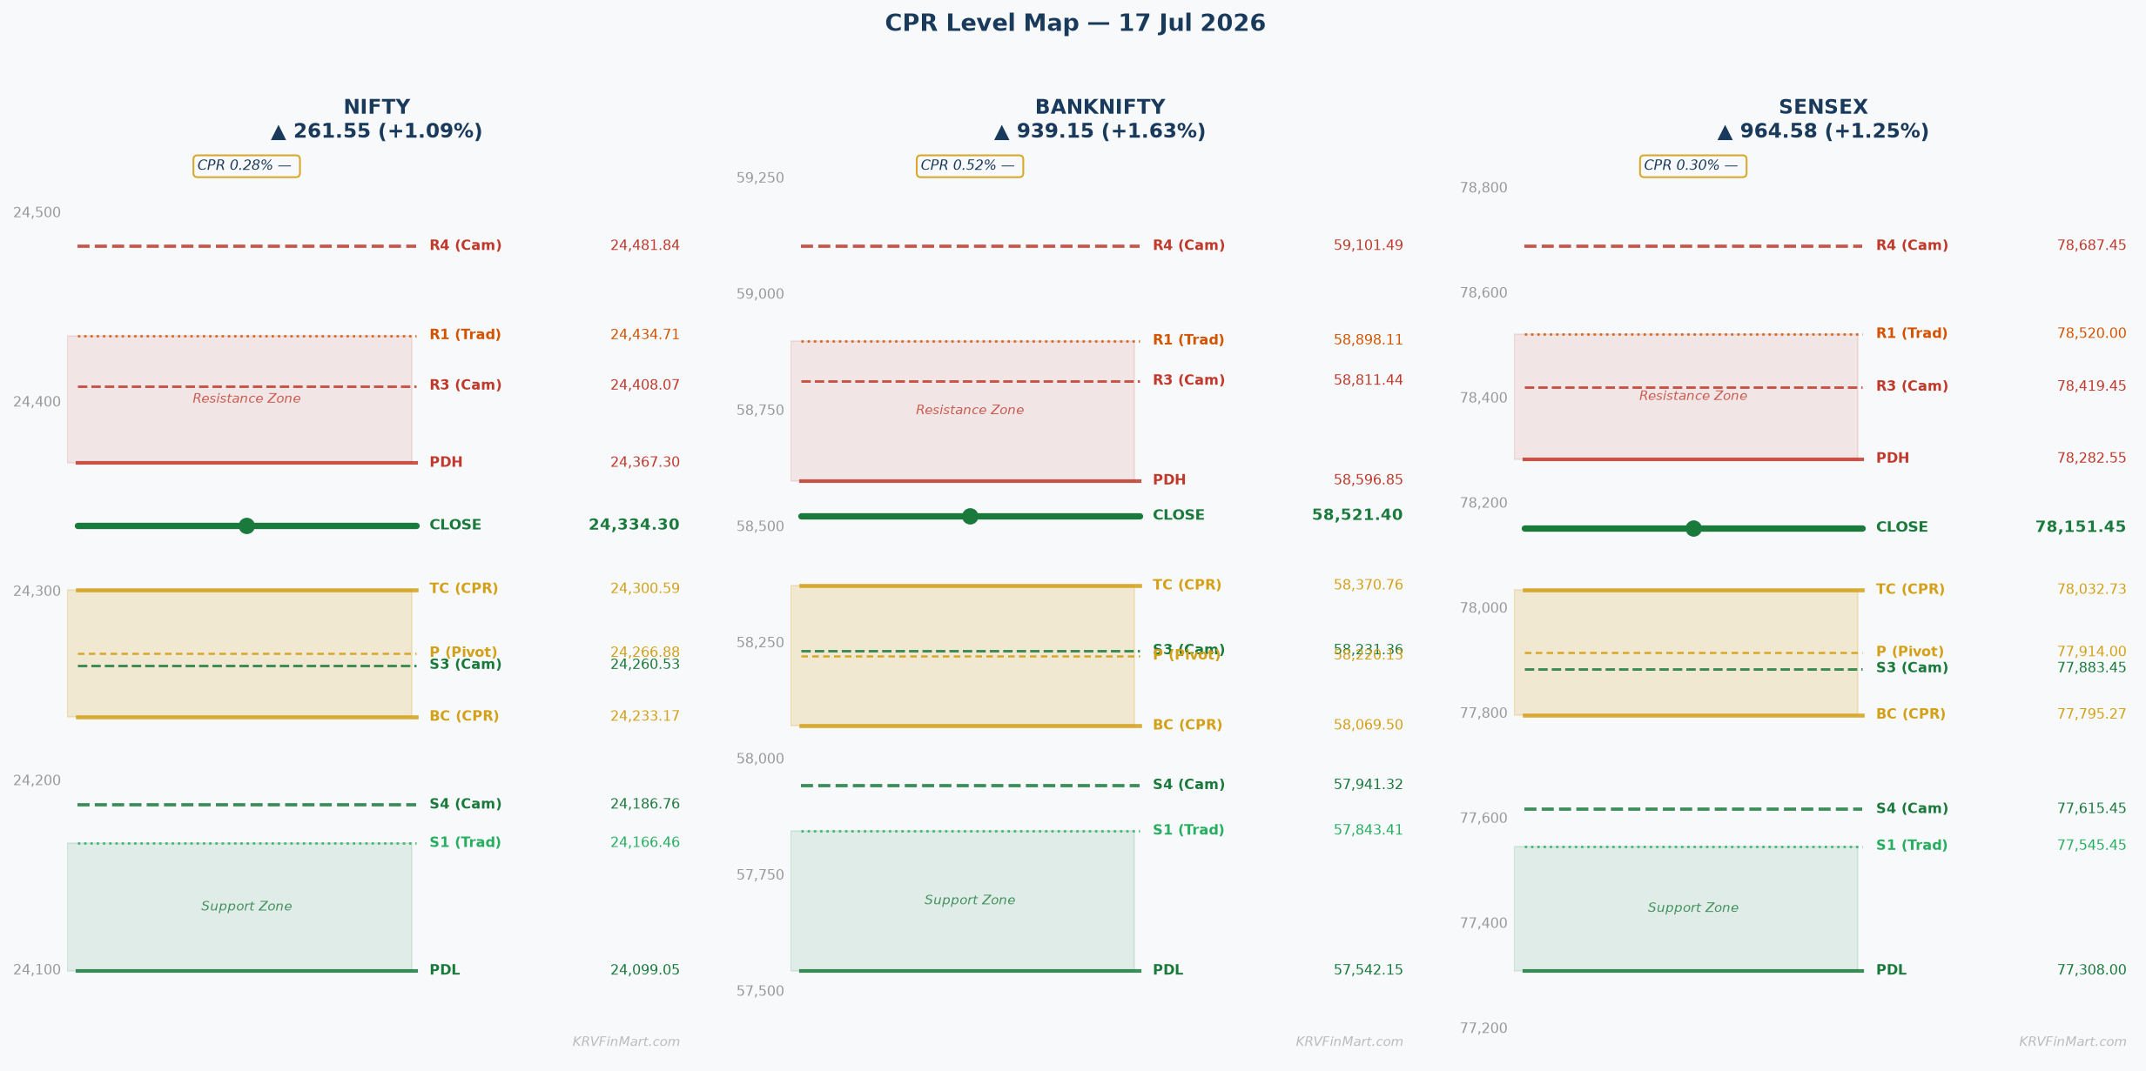Click the SENSEX close marker dot
The width and height of the screenshot is (2146, 1071).
[x=1693, y=528]
